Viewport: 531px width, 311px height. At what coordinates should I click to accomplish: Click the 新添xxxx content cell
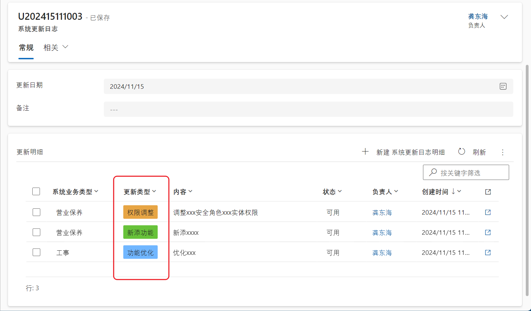(186, 233)
